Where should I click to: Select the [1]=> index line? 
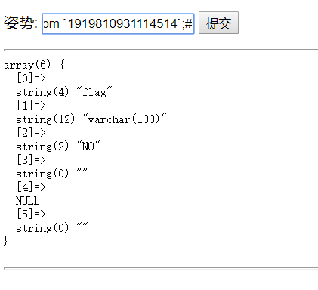pos(31,106)
